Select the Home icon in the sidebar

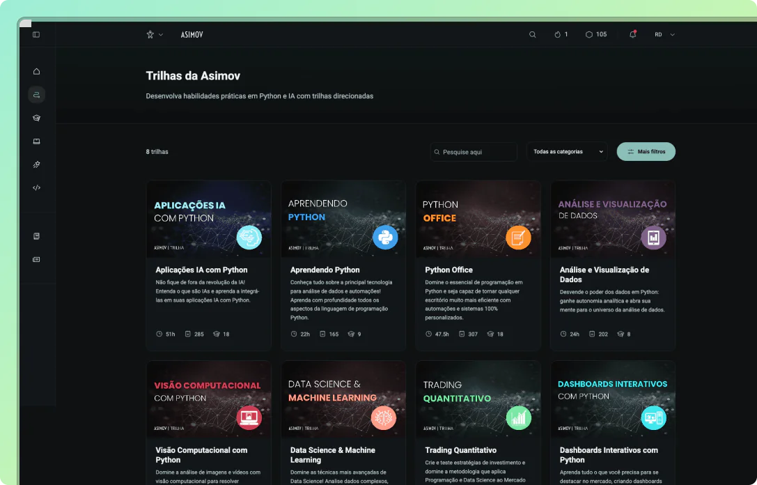point(36,71)
